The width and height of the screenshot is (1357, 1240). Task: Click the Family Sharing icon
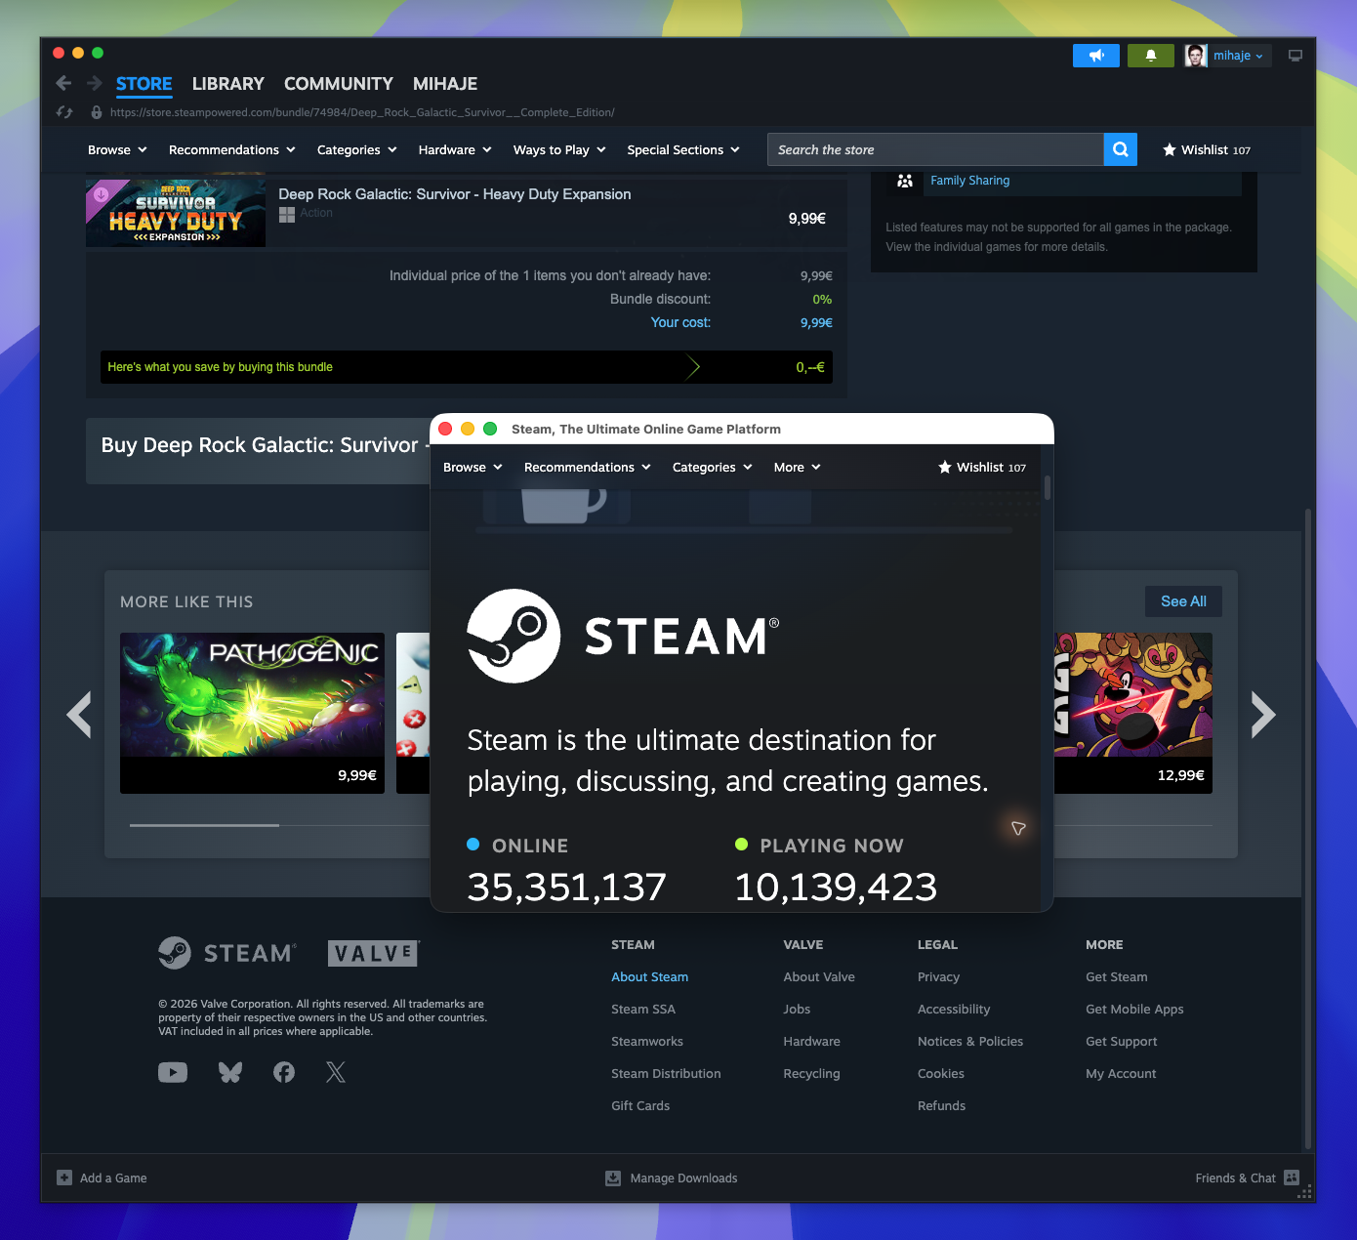pyautogui.click(x=905, y=181)
